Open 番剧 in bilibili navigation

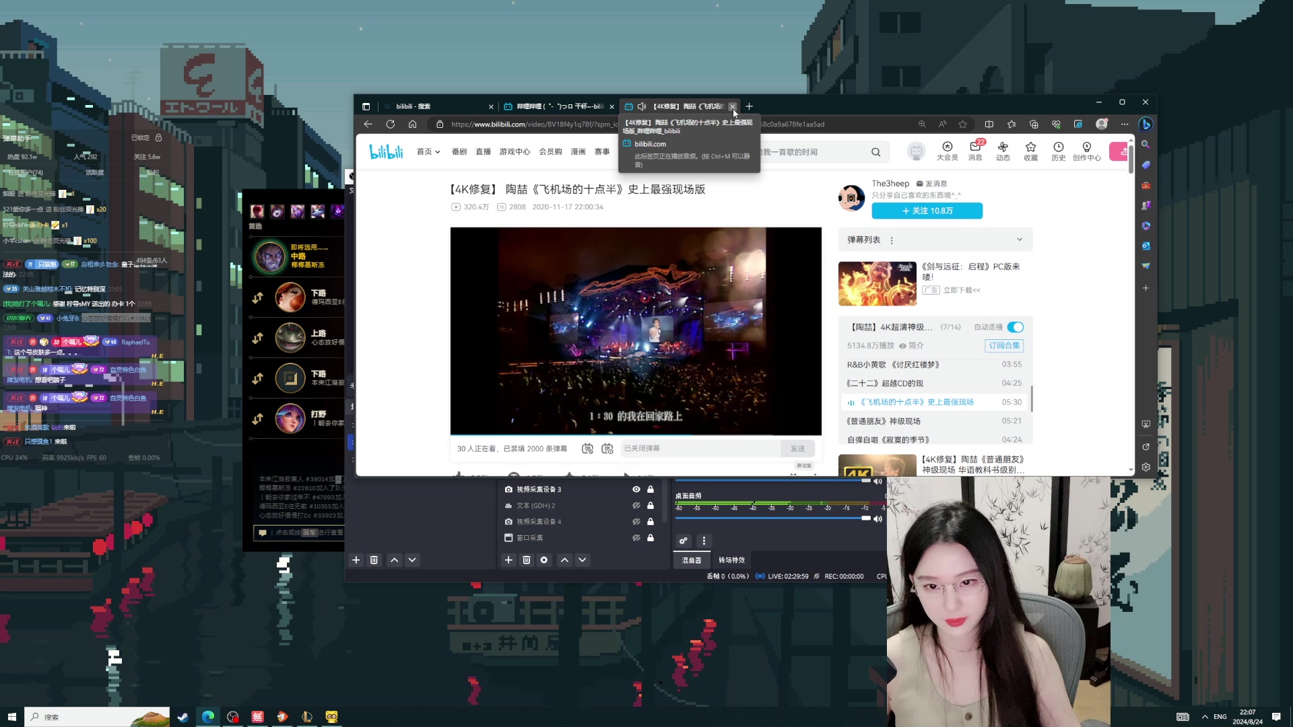(x=459, y=152)
